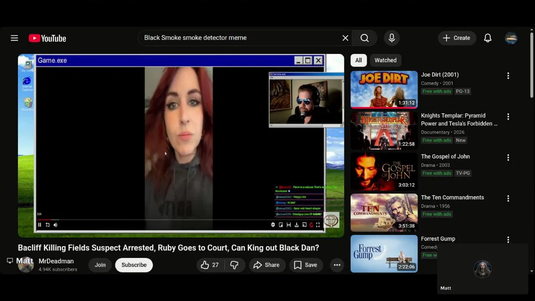Click the download icon in the player
This screenshot has width=535, height=301.
click(296, 225)
